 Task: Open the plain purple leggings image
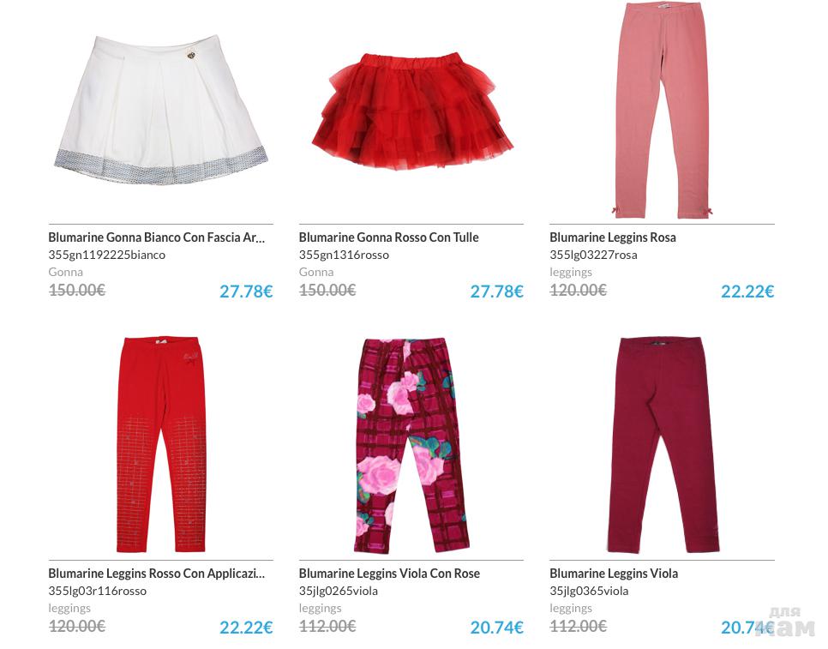(x=663, y=445)
